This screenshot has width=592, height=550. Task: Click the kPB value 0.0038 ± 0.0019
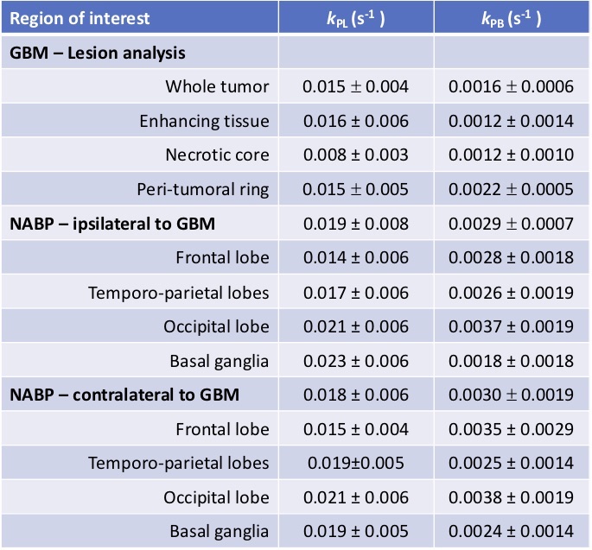tap(512, 497)
